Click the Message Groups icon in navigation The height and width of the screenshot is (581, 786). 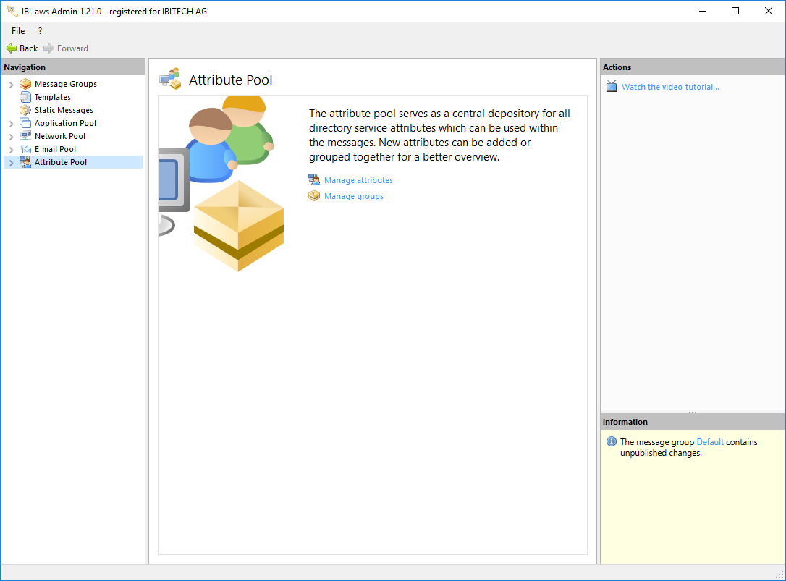click(x=25, y=84)
